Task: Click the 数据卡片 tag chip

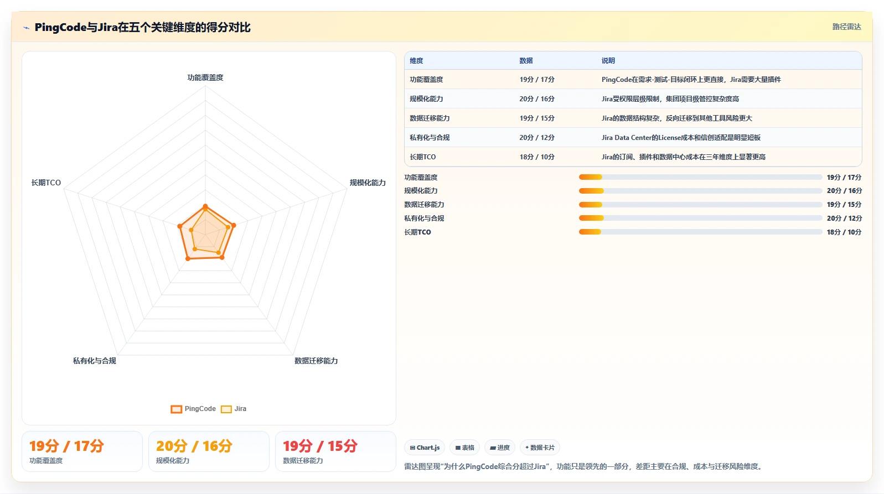Action: 540,448
